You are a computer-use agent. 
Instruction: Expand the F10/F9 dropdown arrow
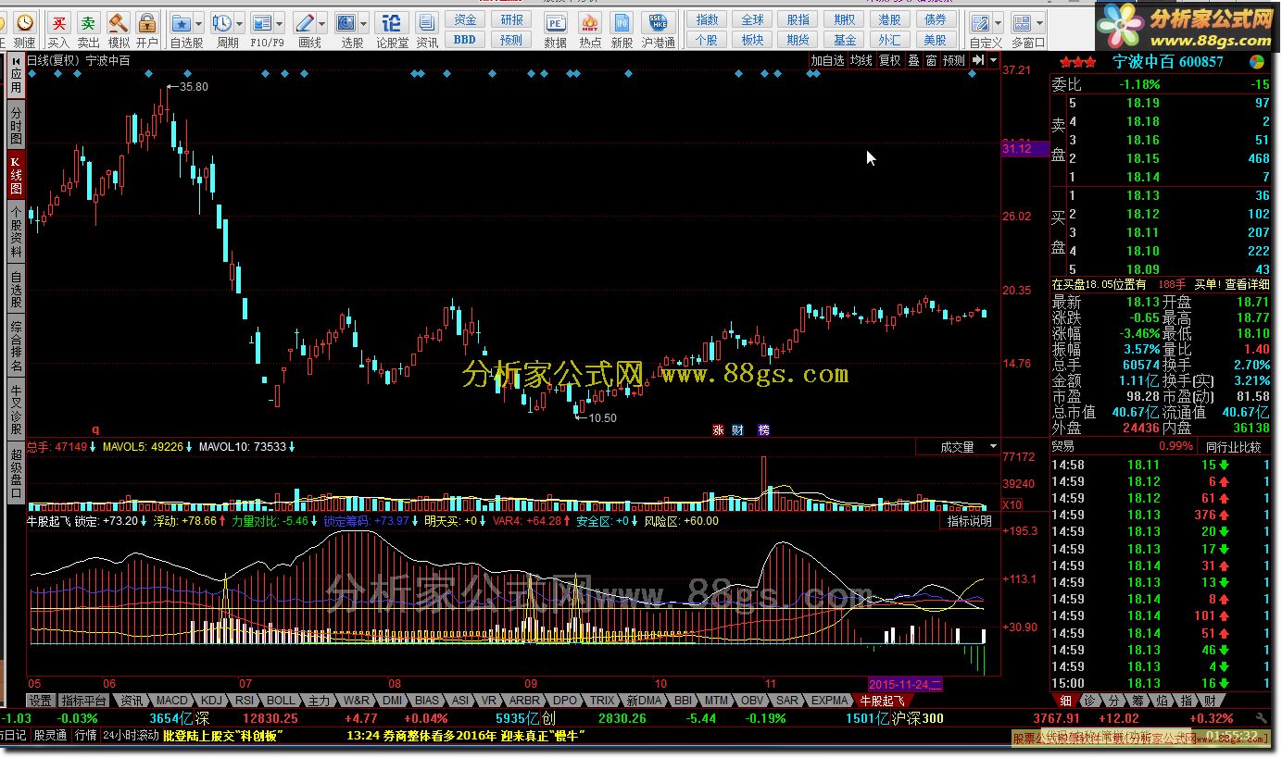tap(280, 23)
